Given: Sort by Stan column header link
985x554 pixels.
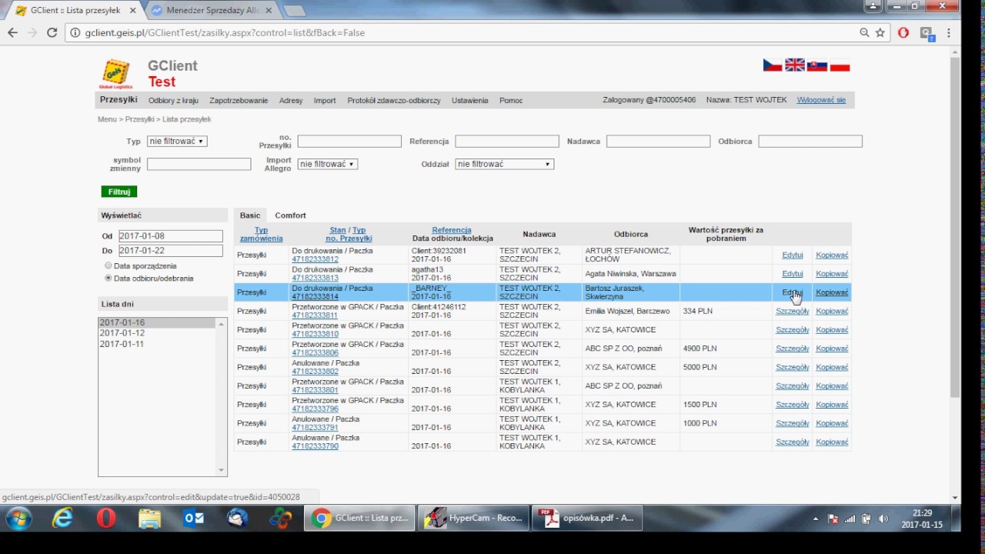Looking at the screenshot, I should [338, 230].
